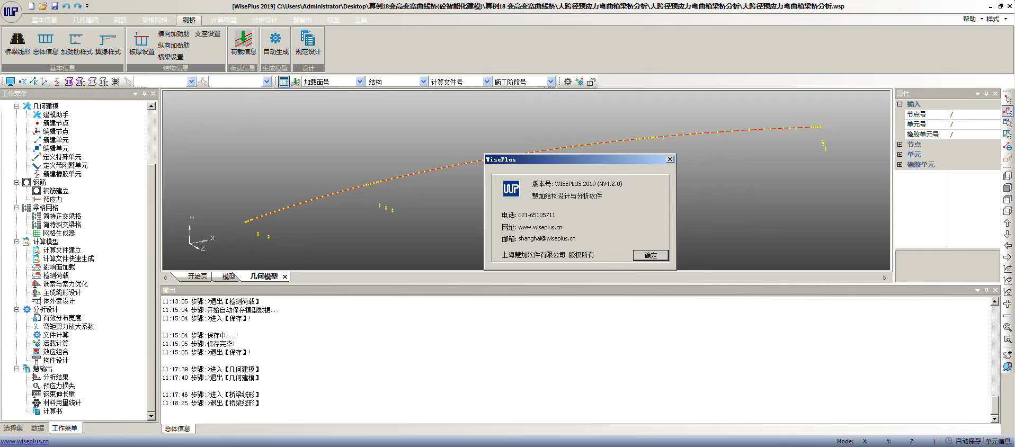This screenshot has width=1015, height=447.
Task: Click the open folder icon in quick access
Action: click(x=43, y=6)
